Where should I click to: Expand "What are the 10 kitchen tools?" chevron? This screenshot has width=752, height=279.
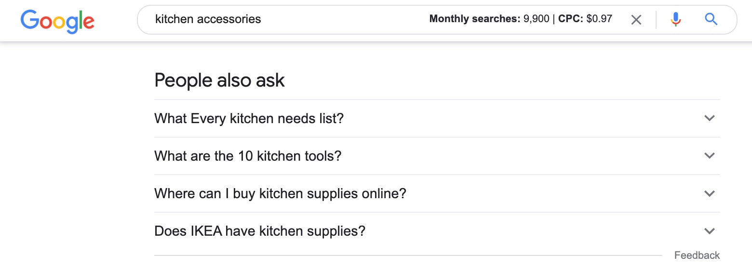709,156
